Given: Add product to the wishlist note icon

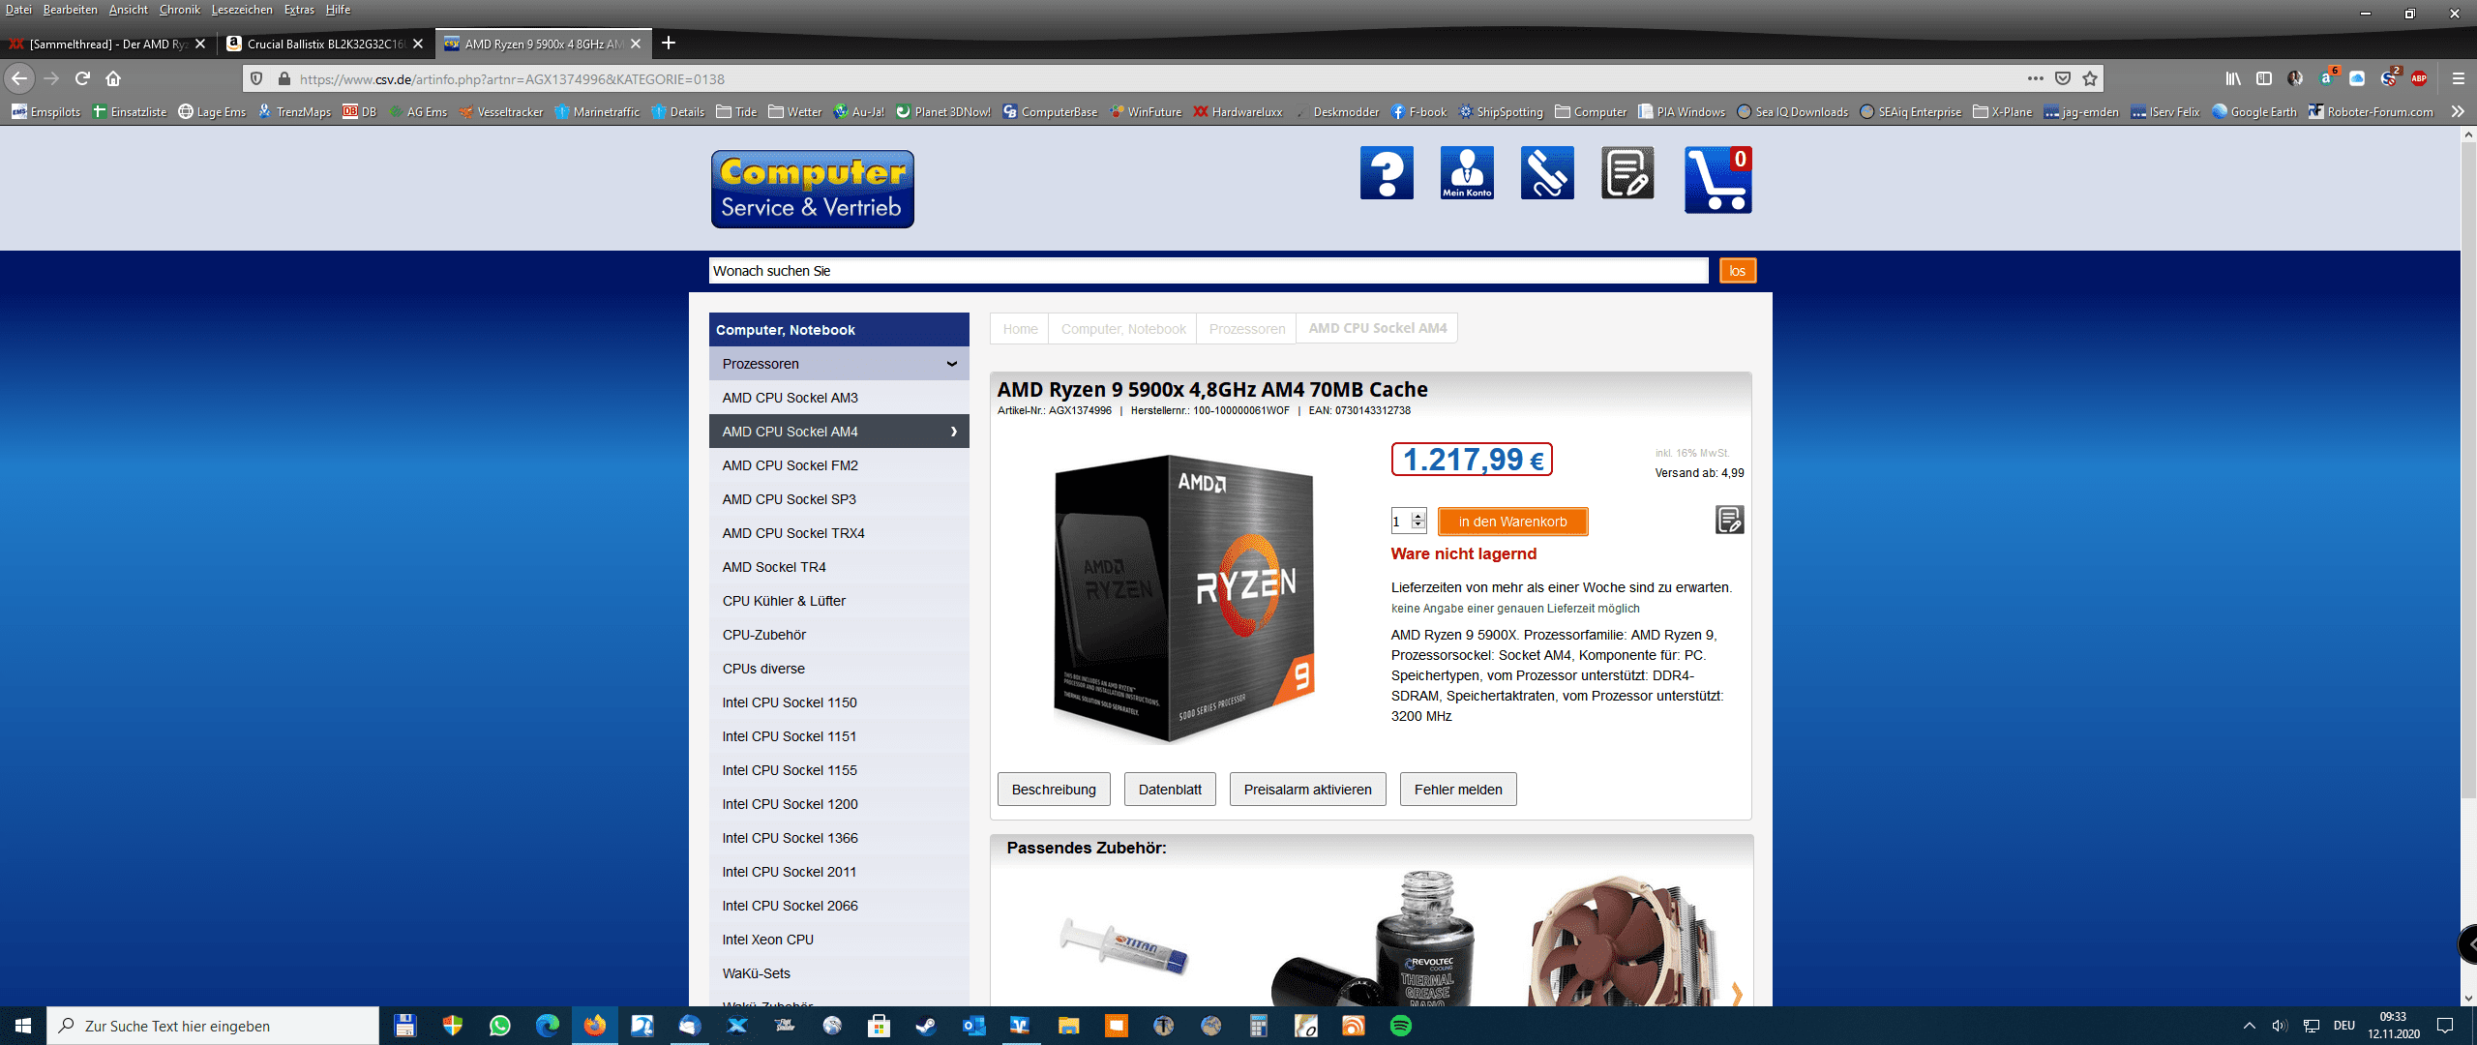Looking at the screenshot, I should 1729,520.
